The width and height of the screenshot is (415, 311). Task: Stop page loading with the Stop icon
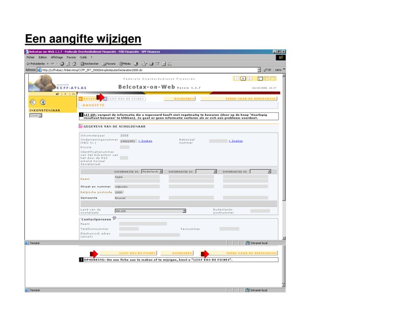(62, 64)
